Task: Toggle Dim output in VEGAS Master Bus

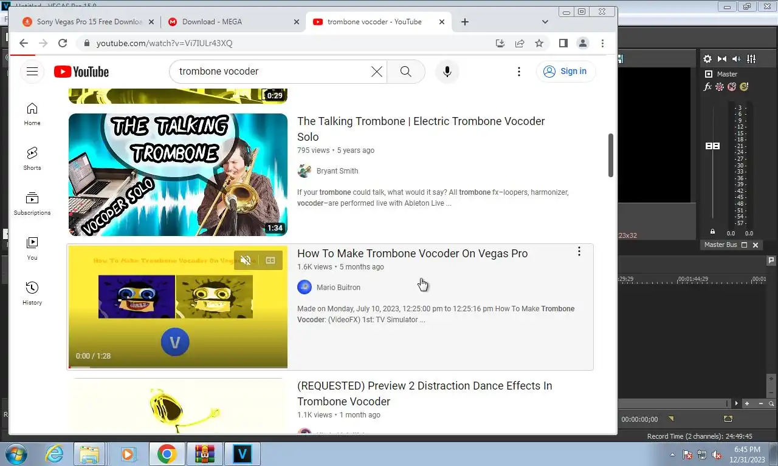Action: 737,59
